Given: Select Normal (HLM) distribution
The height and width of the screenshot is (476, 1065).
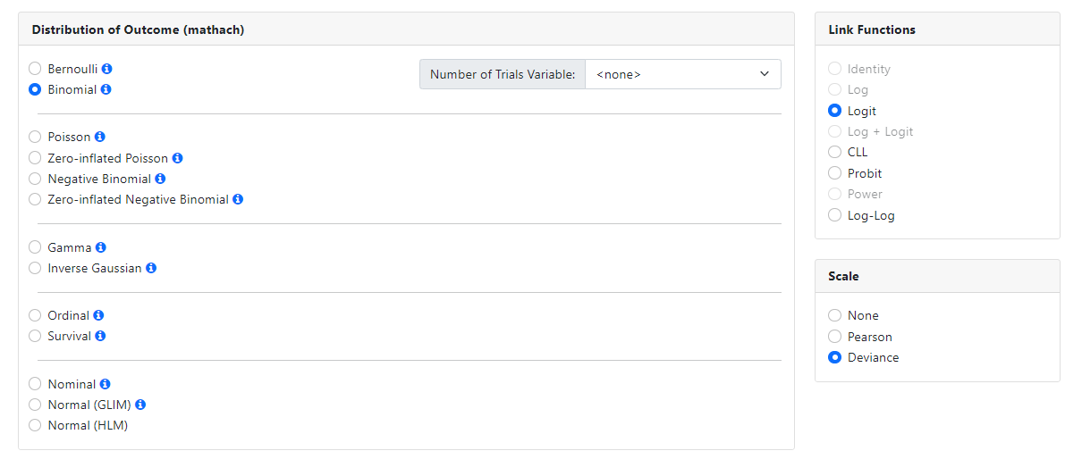Looking at the screenshot, I should 35,425.
